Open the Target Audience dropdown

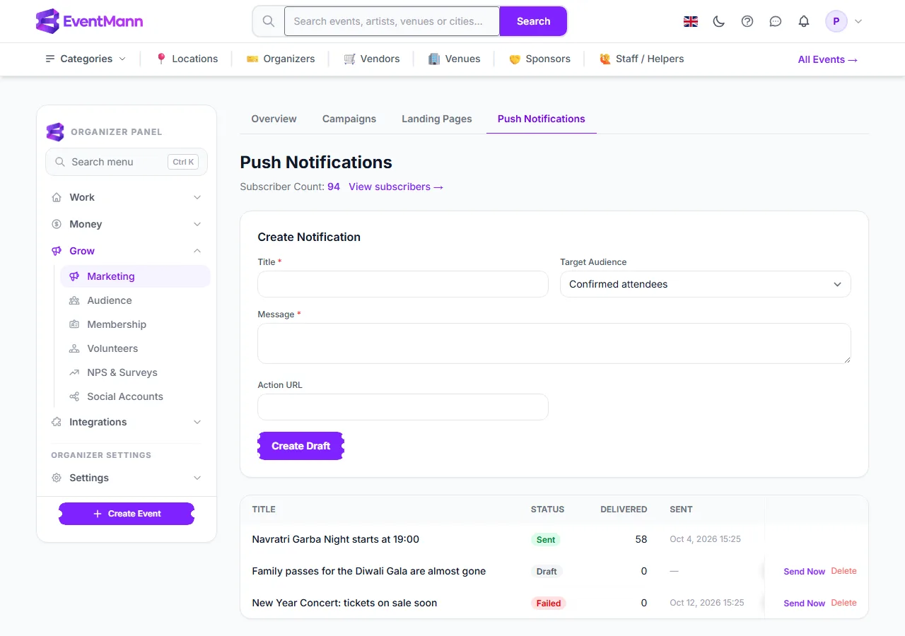coord(706,284)
